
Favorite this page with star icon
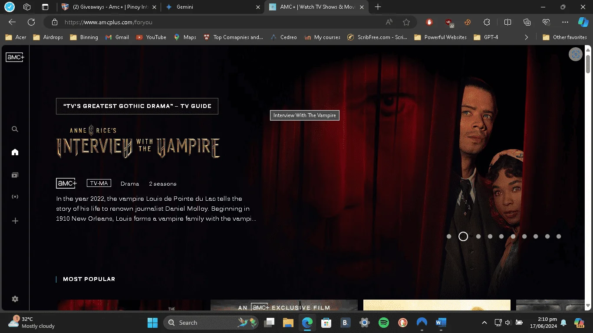406,22
